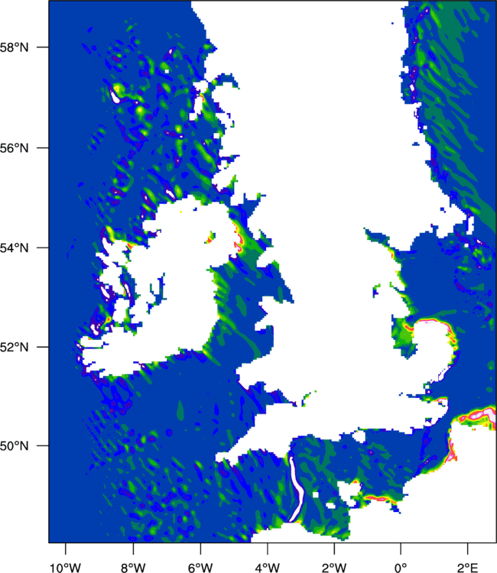The height and width of the screenshot is (573, 497).
Task: Click the 8°W longitude label
Action: click(x=133, y=568)
